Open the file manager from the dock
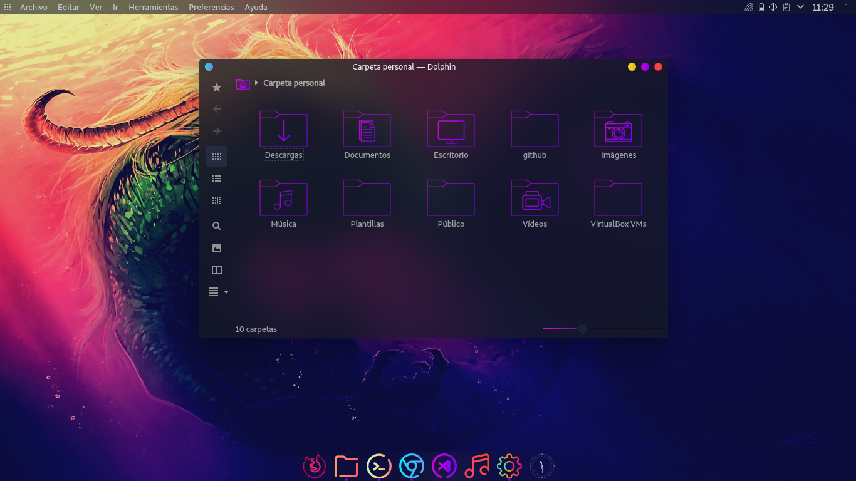 point(347,466)
